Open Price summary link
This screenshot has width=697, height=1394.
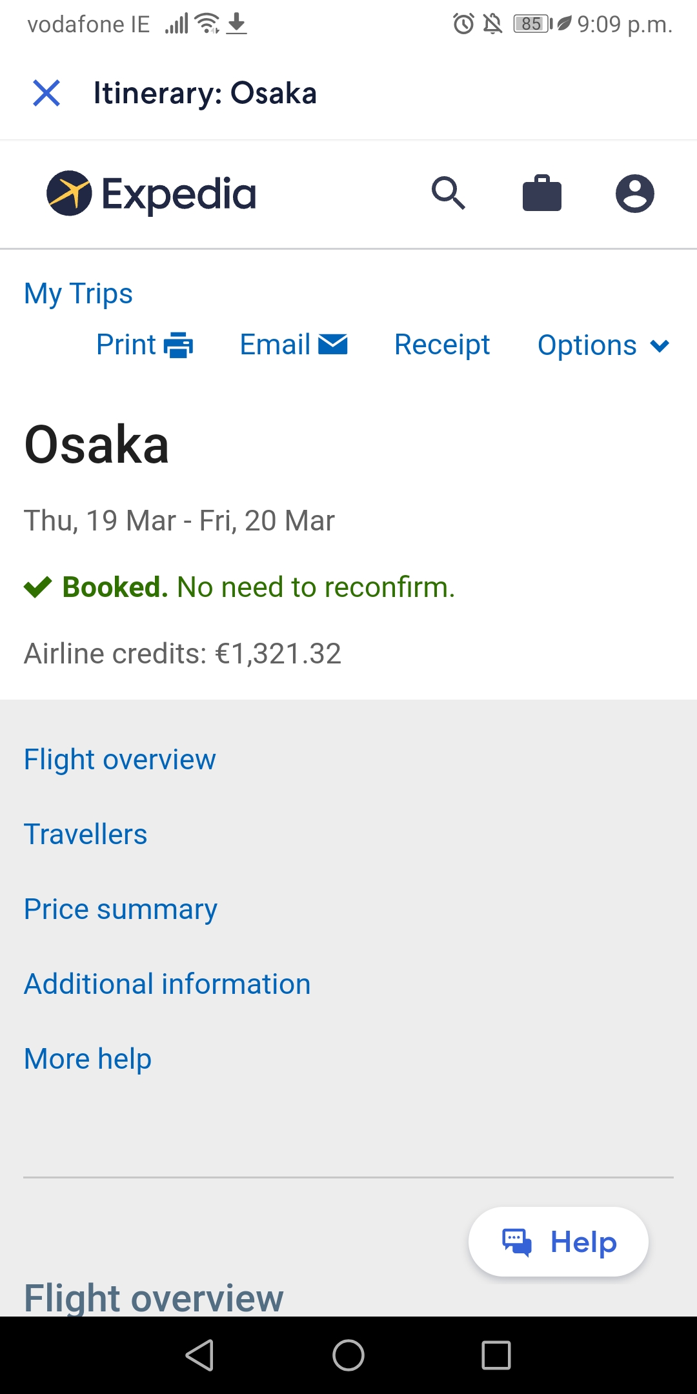121,909
